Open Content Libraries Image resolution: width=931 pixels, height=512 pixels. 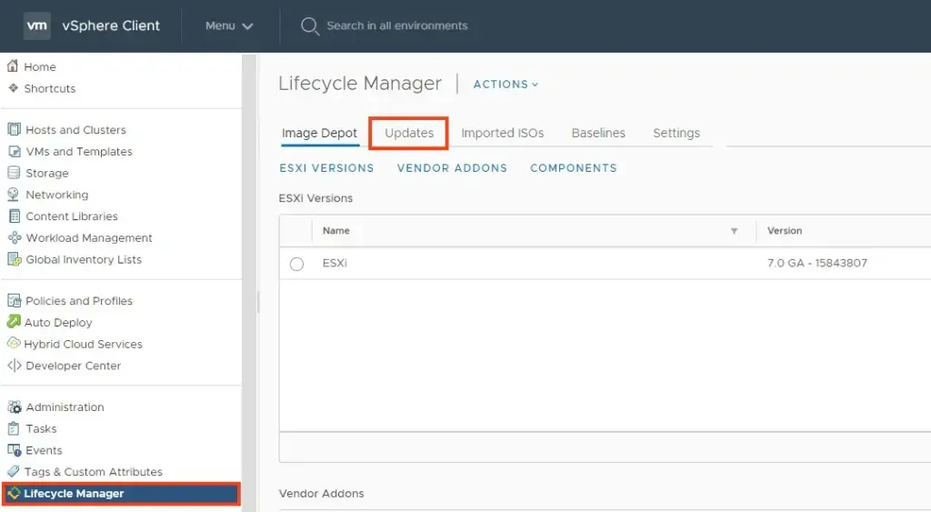coord(72,216)
